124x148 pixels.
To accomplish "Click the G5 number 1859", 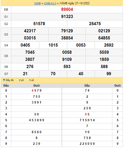I will pyautogui.click(x=104, y=60).
